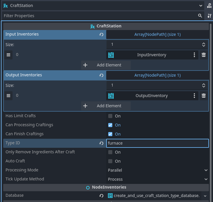Open the create_and_use_craft_station_type_database resource
Image resolution: width=213 pixels, height=202 pixels.
(154, 196)
